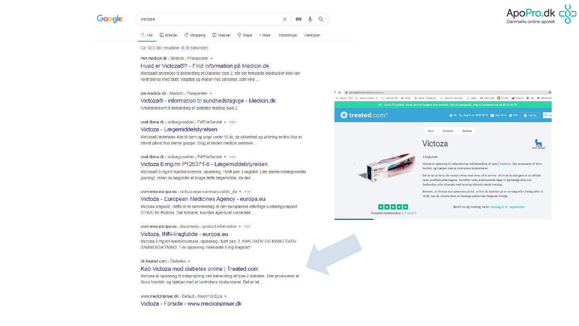This screenshot has height=326, width=579.
Task: Expand the pro.medicin.dk result dropdown arrow
Action: click(x=211, y=93)
